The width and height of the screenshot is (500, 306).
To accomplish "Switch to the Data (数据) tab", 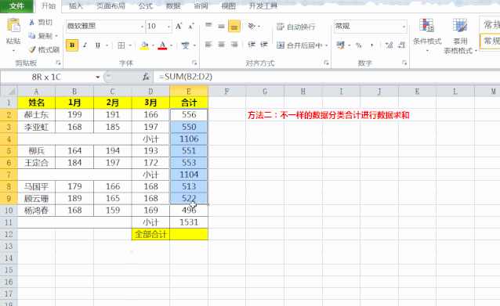I will [173, 5].
